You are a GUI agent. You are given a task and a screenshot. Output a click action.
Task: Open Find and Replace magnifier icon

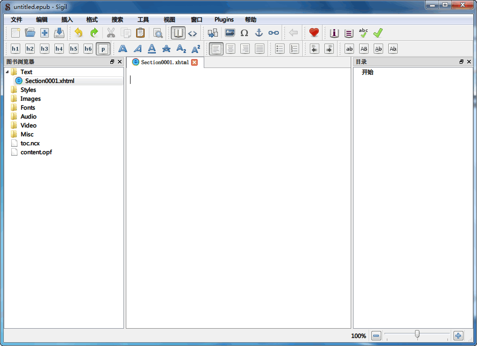tap(158, 33)
